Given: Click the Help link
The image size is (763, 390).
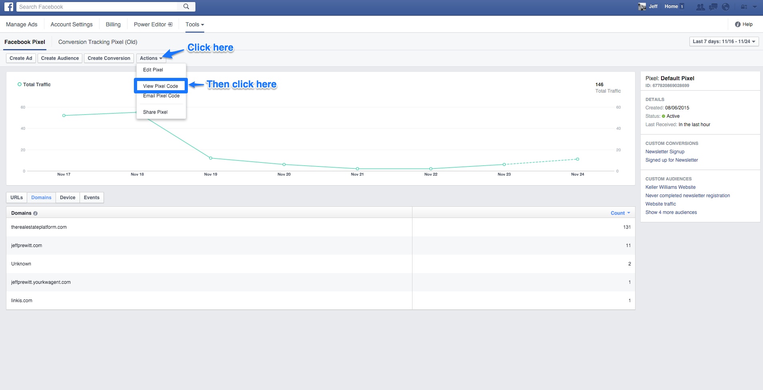Looking at the screenshot, I should pyautogui.click(x=744, y=24).
